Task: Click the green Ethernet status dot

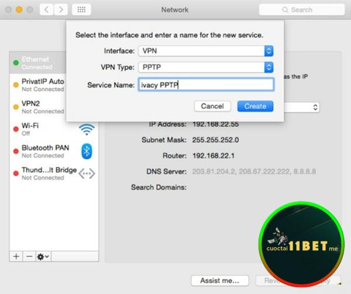Action: click(16, 63)
